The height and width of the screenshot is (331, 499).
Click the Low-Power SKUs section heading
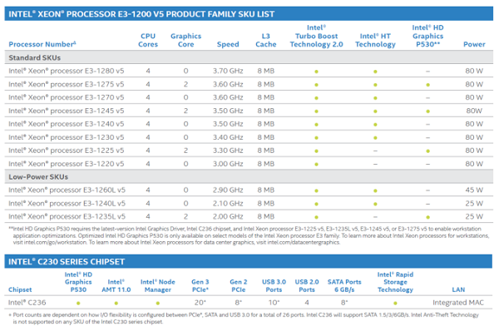38,177
